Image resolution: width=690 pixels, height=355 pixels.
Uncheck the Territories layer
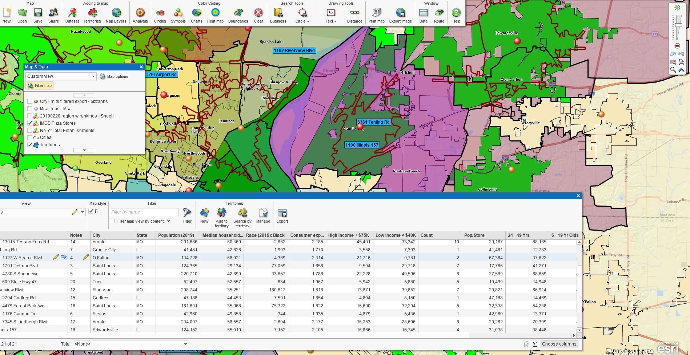(x=30, y=145)
